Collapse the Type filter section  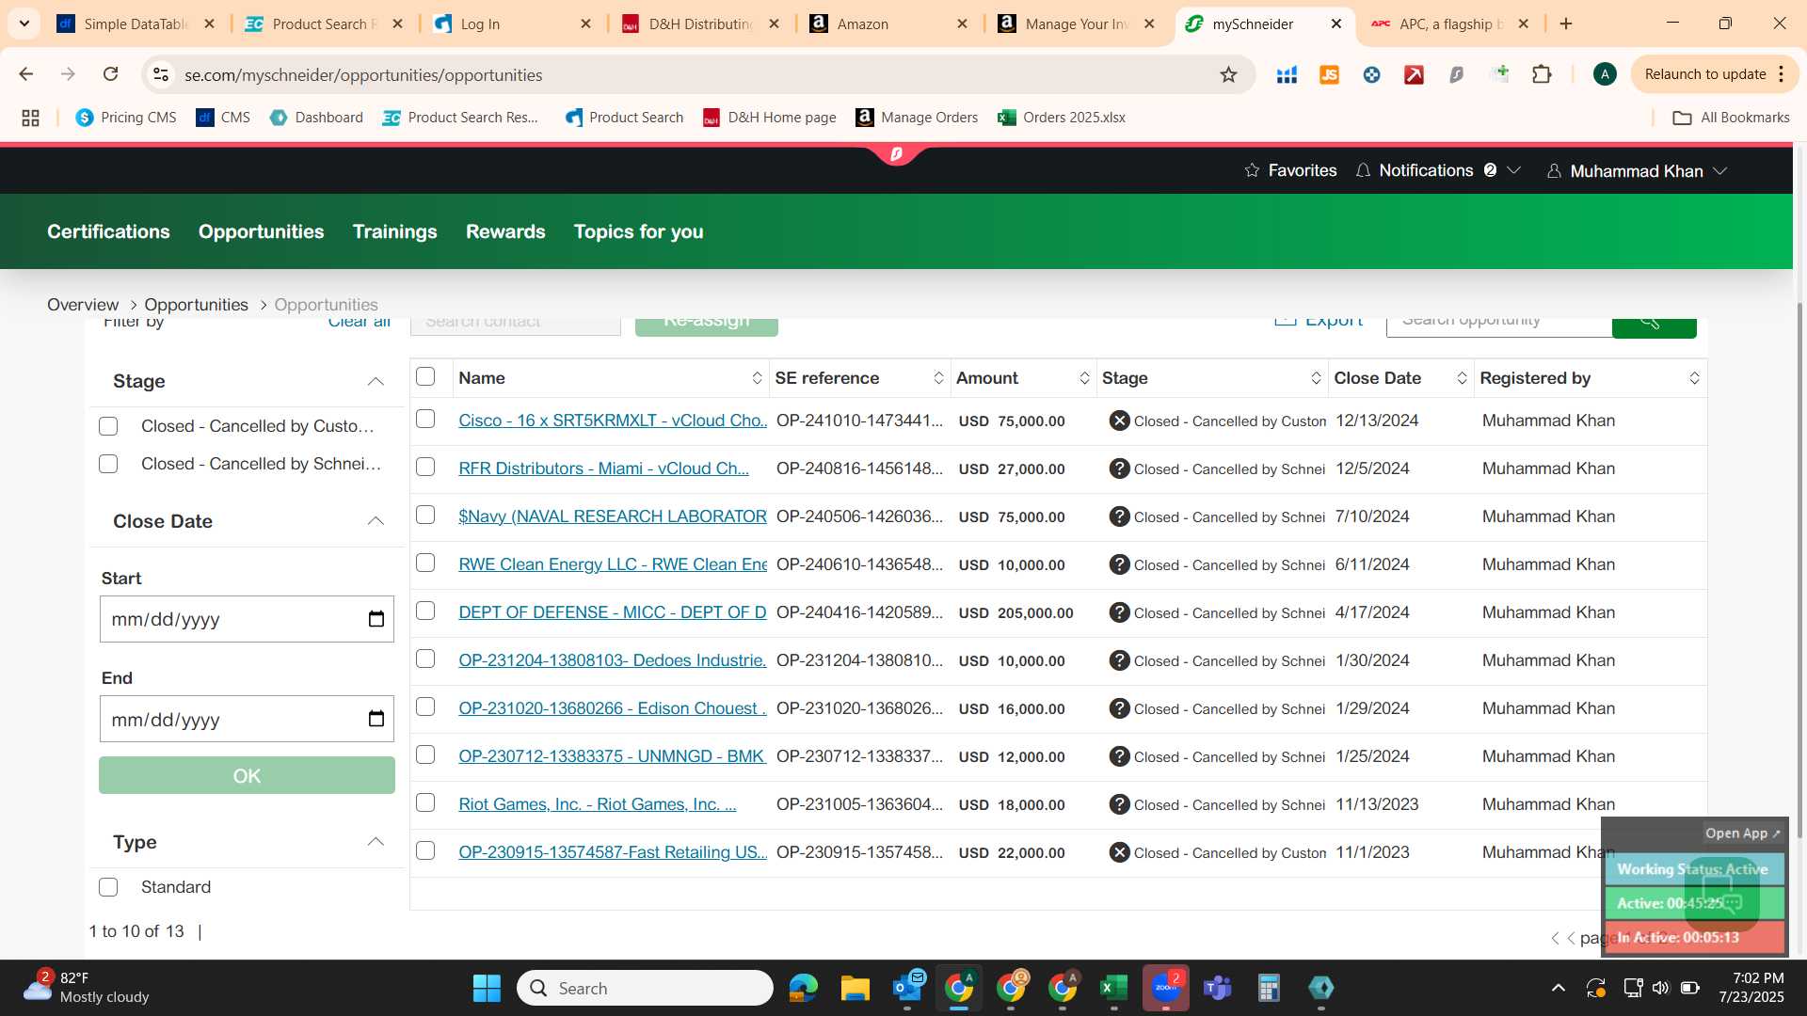[x=376, y=842]
